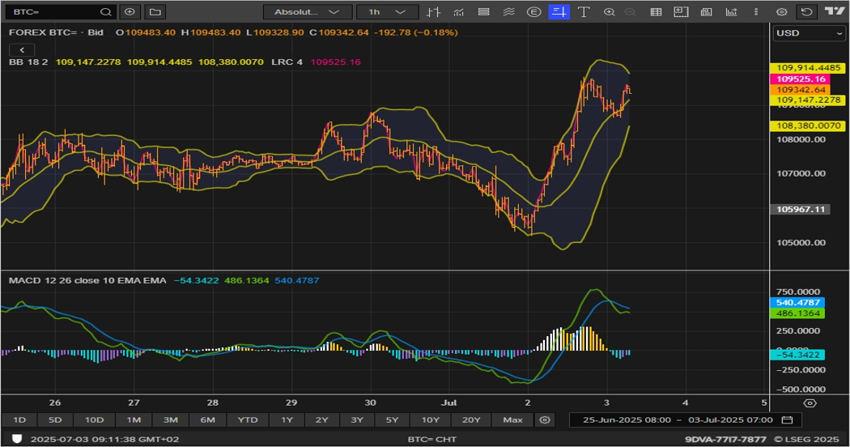Screen dimensions: 850x447
Task: Click the yellow 109,914.4485 price tag
Action: point(807,68)
